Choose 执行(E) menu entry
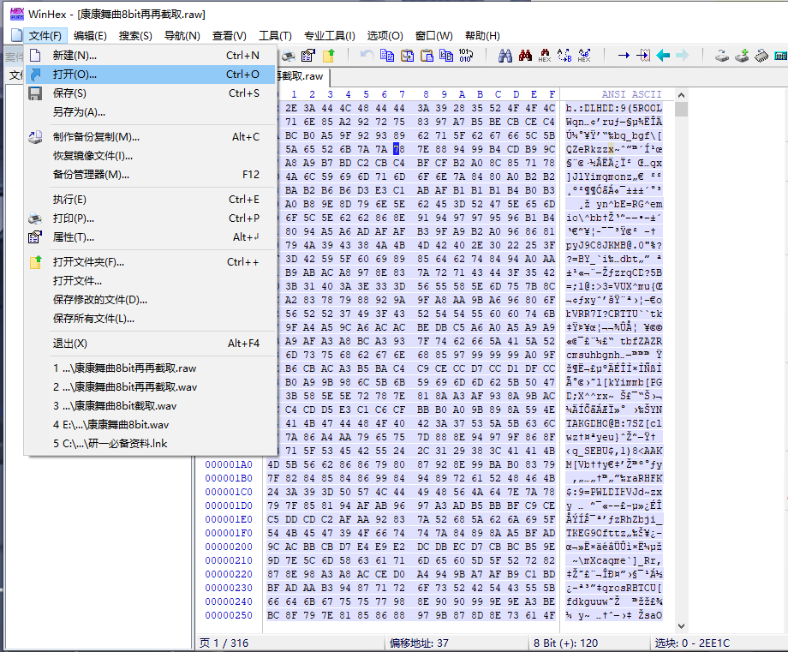Image resolution: width=788 pixels, height=652 pixels. click(150, 200)
